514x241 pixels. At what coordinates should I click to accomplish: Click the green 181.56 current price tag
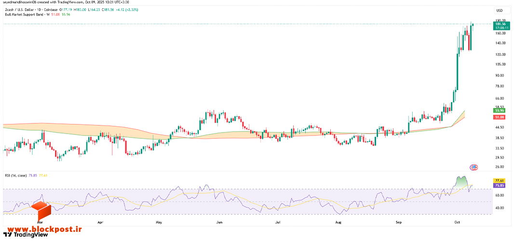pos(500,26)
